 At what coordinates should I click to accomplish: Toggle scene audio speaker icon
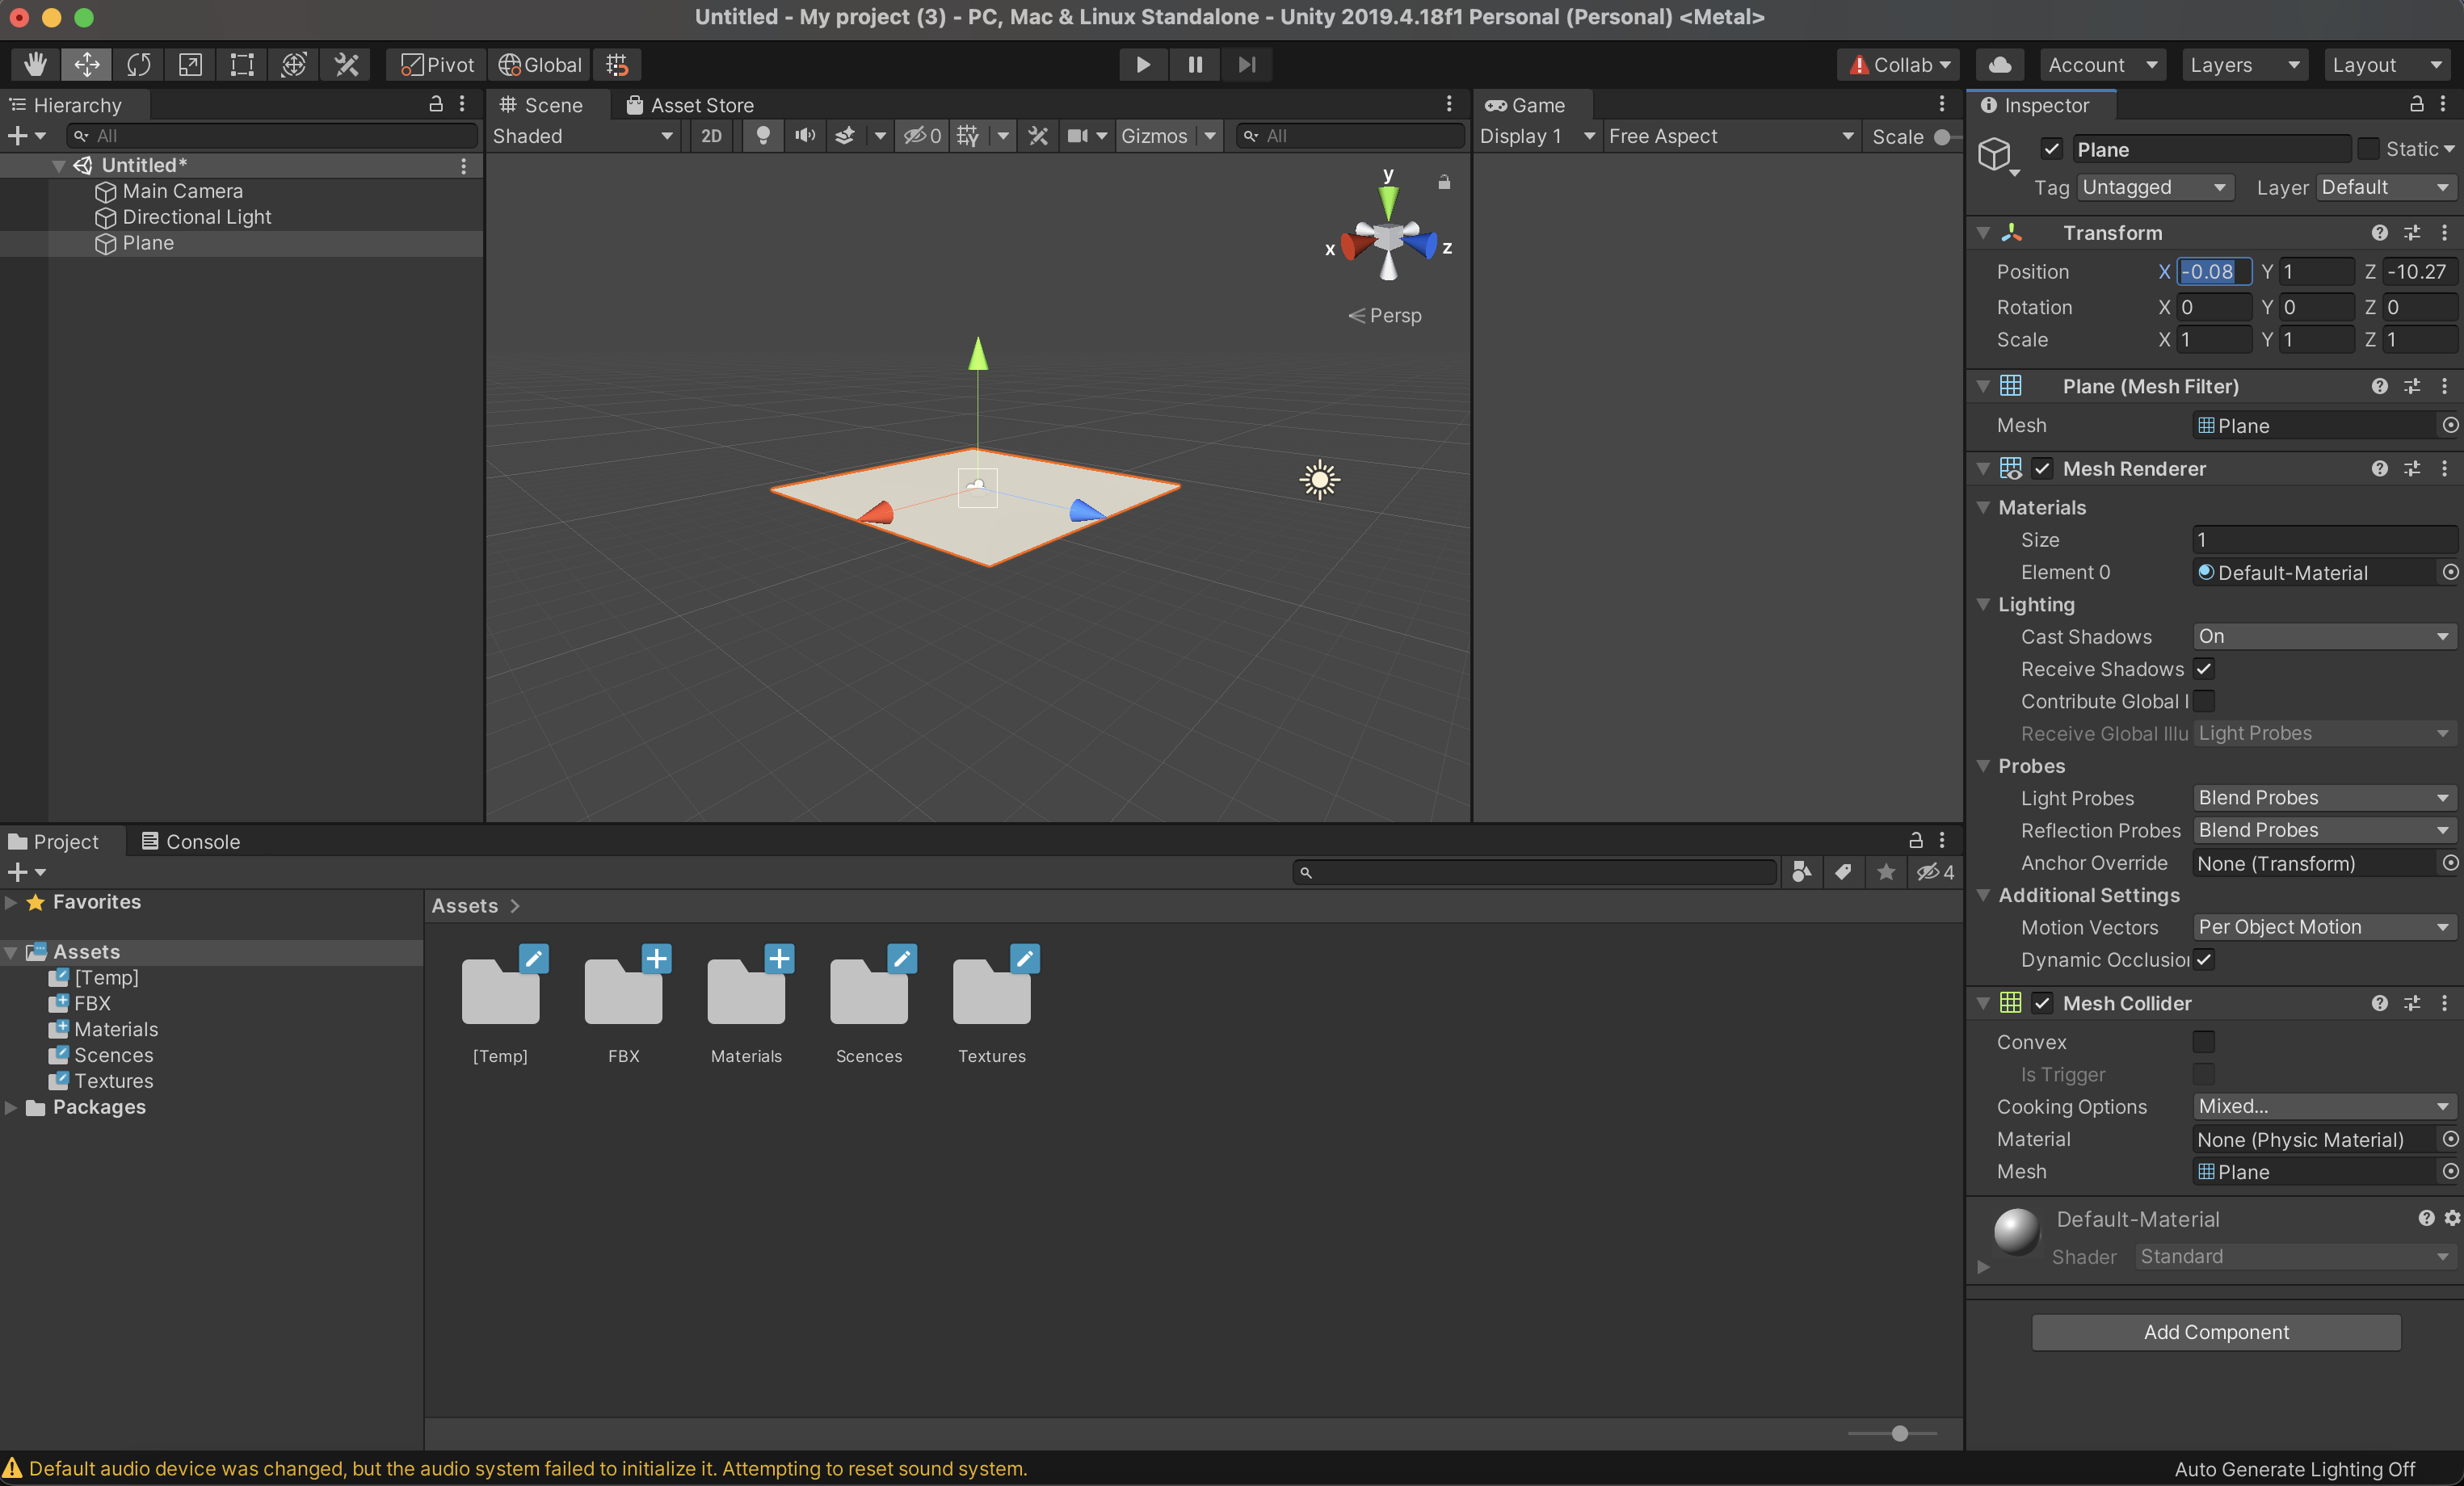pos(805,136)
